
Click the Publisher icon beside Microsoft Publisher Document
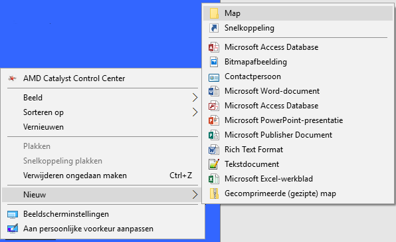pos(214,135)
